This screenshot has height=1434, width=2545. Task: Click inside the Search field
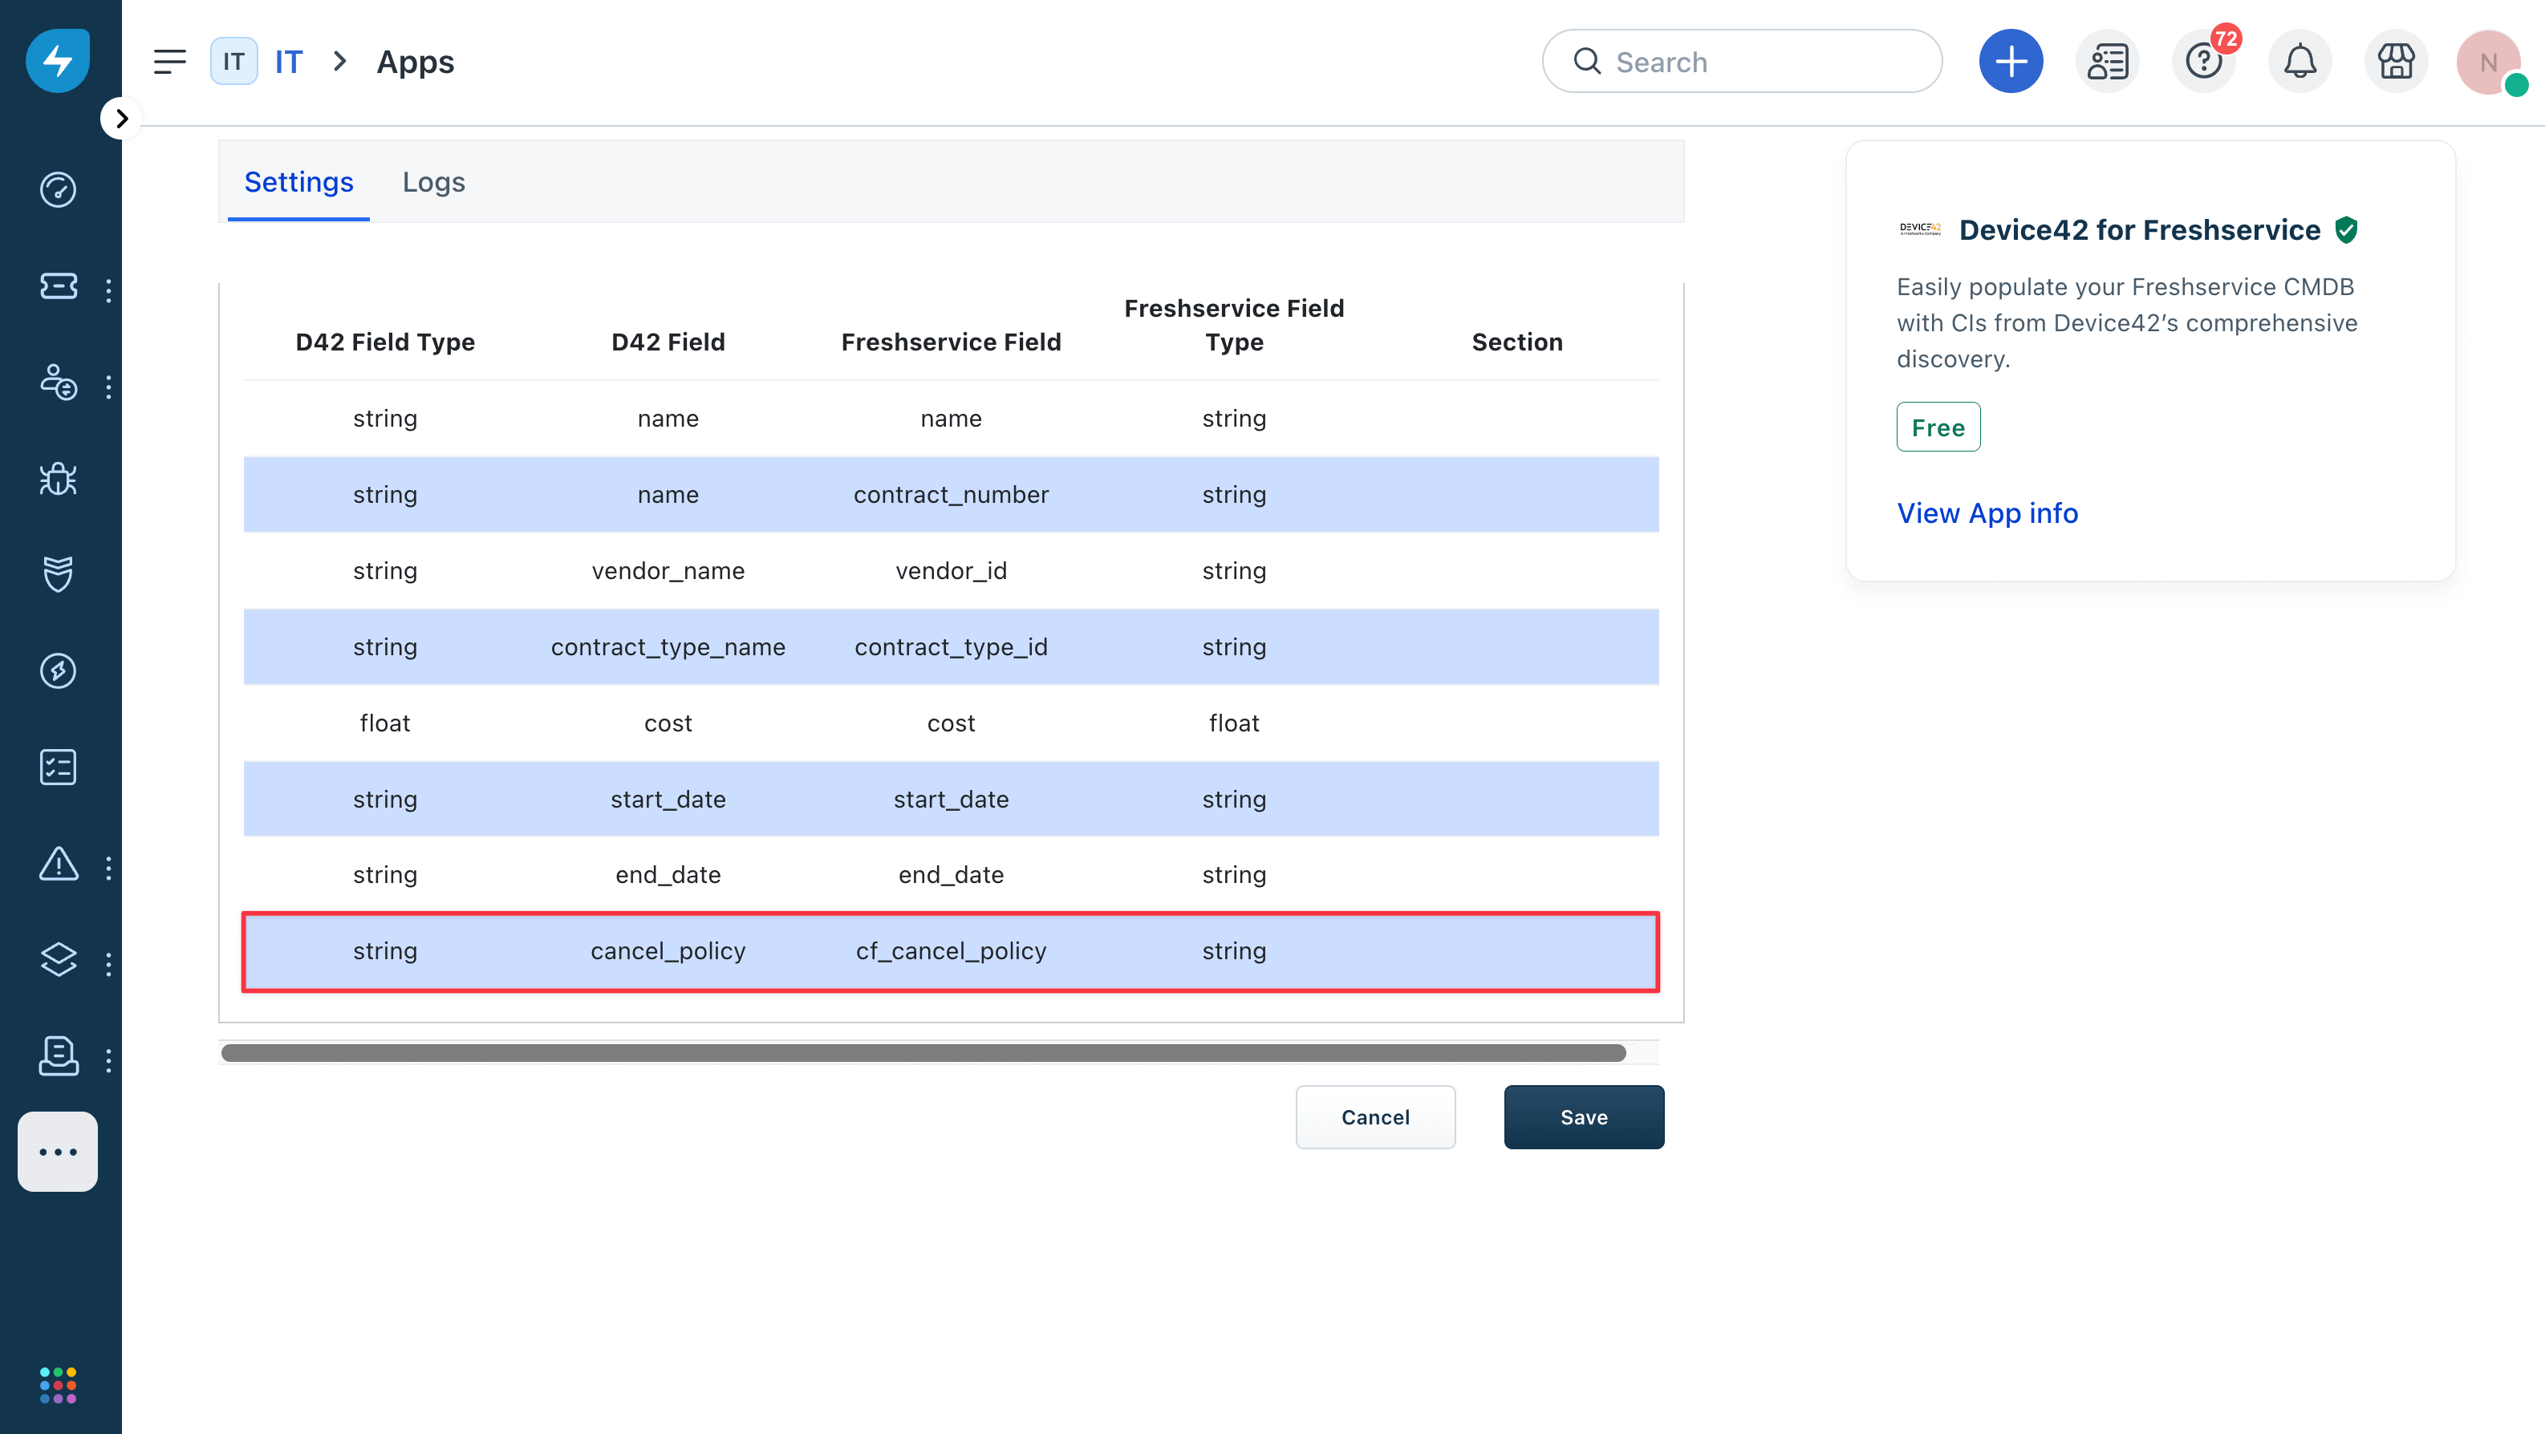[x=1742, y=60]
